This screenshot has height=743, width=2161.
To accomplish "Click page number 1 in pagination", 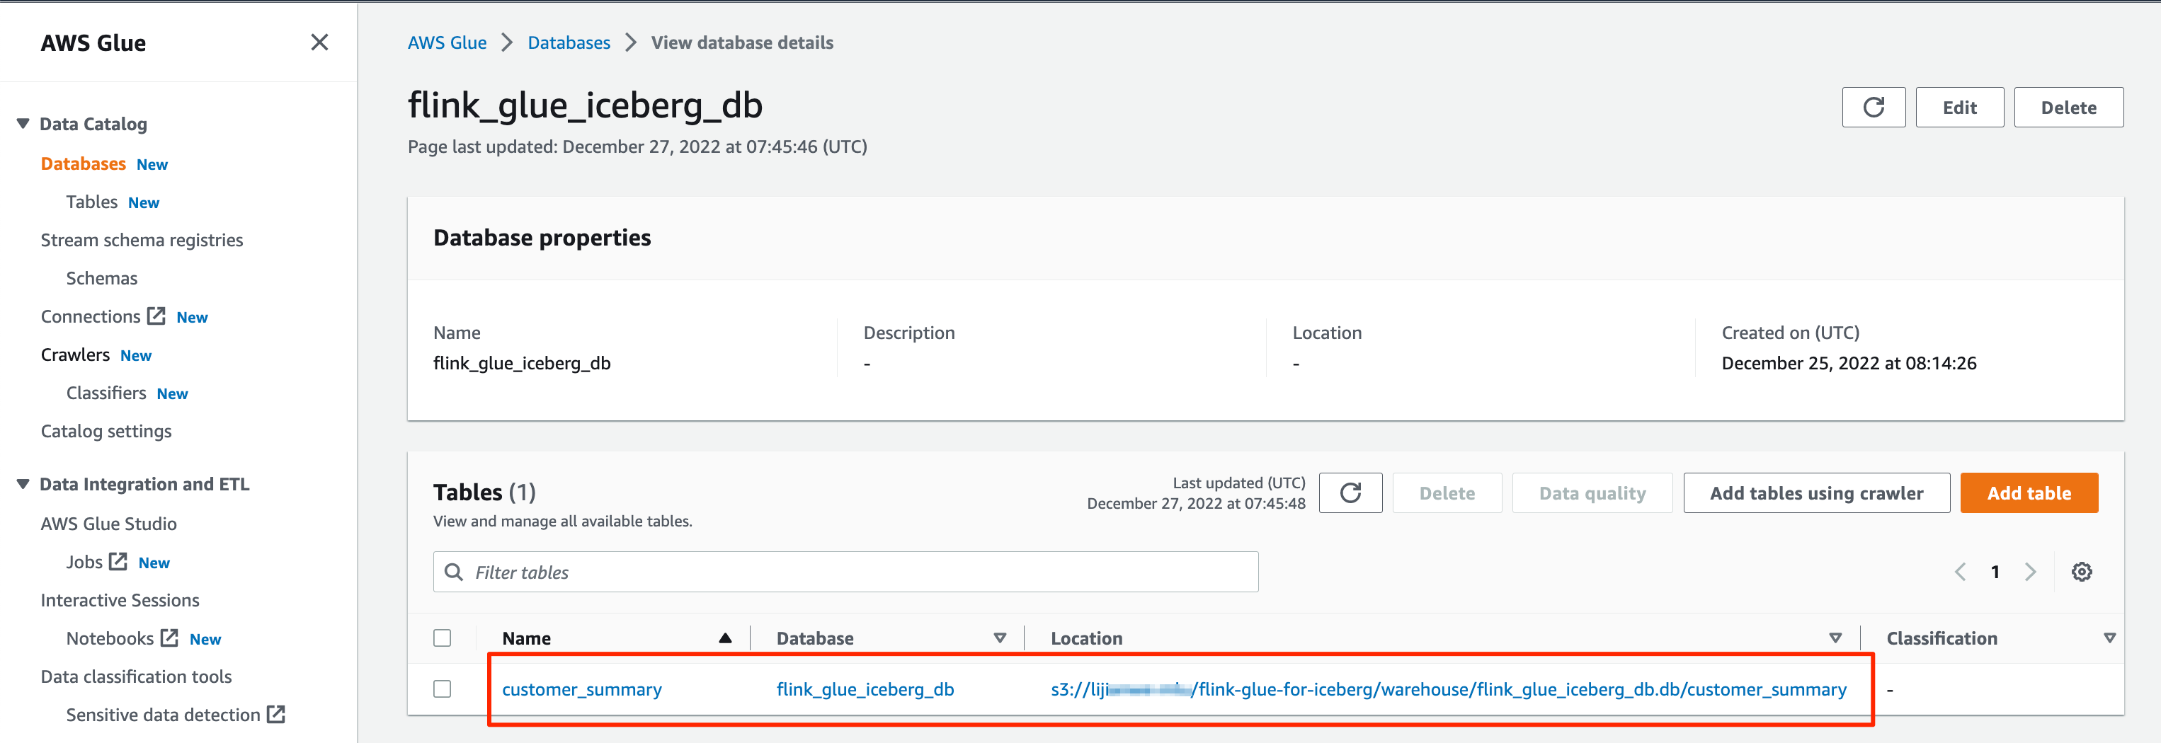I will (1995, 572).
